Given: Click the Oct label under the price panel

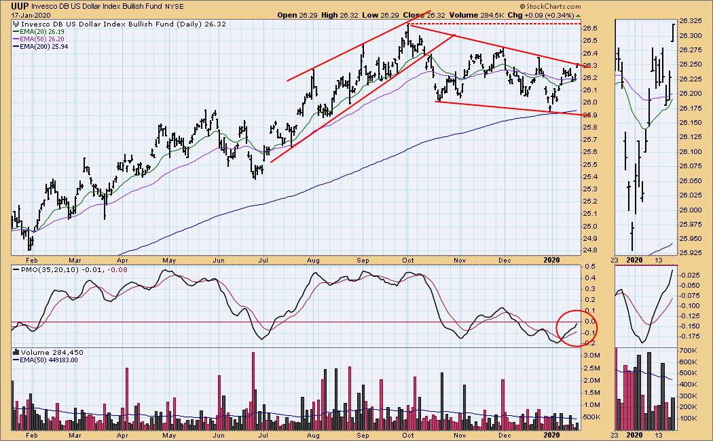Looking at the screenshot, I should (408, 261).
